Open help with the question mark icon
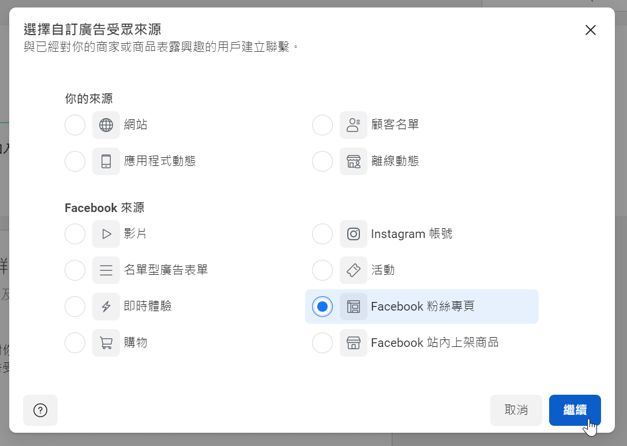 [40, 410]
